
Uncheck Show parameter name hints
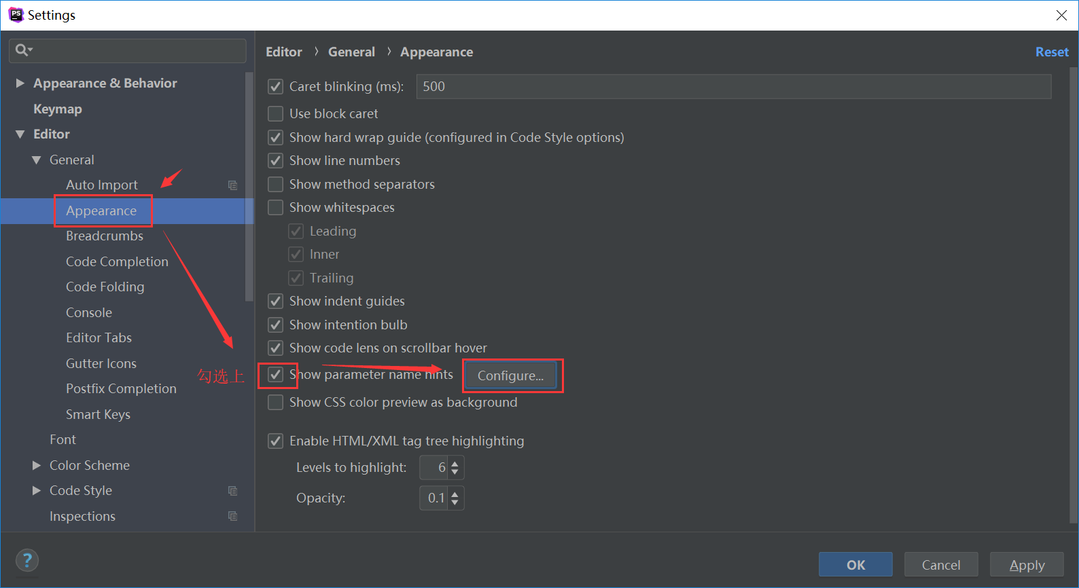tap(275, 375)
